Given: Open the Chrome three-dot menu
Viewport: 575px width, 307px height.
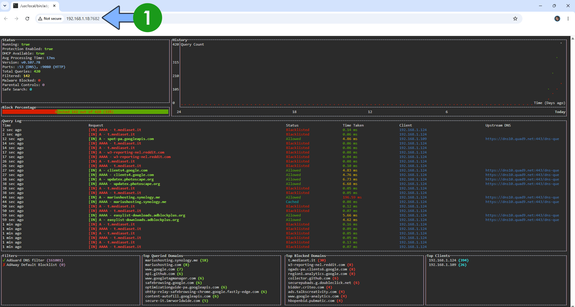Looking at the screenshot, I should click(x=568, y=19).
